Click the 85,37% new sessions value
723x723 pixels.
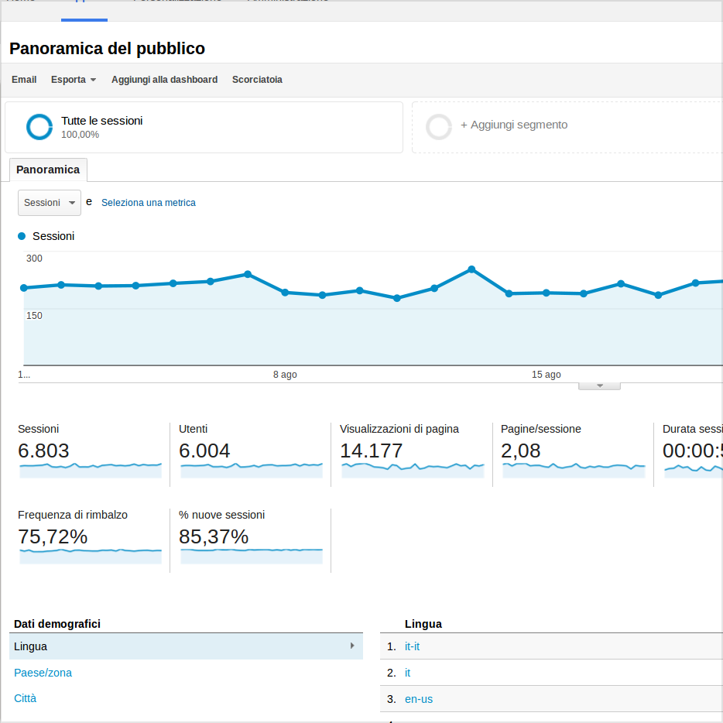(x=214, y=536)
